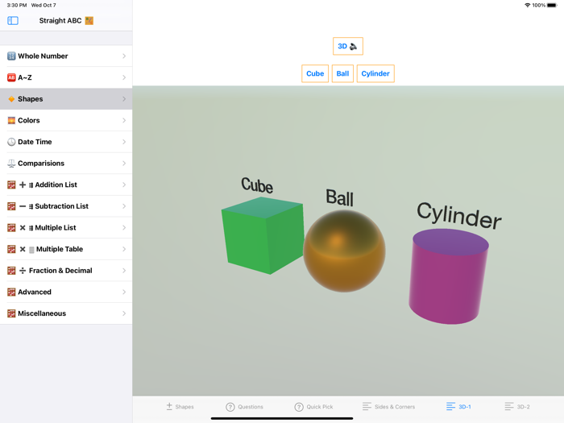Image resolution: width=564 pixels, height=423 pixels.
Task: Click the Date Time clock icon
Action: [11, 142]
